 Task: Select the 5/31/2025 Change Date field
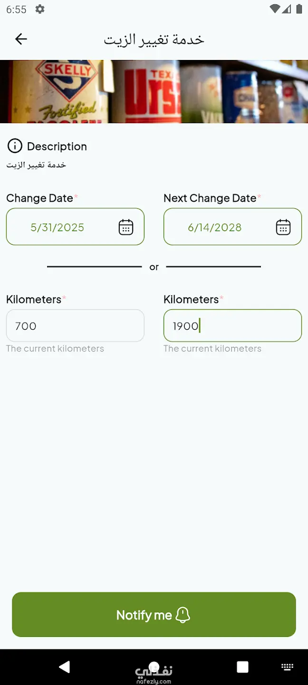click(x=58, y=227)
